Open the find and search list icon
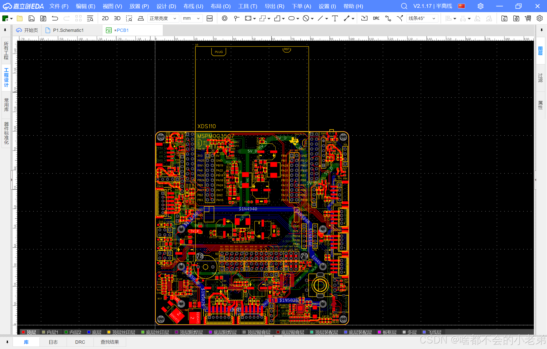The width and height of the screenshot is (547, 349). [x=90, y=18]
